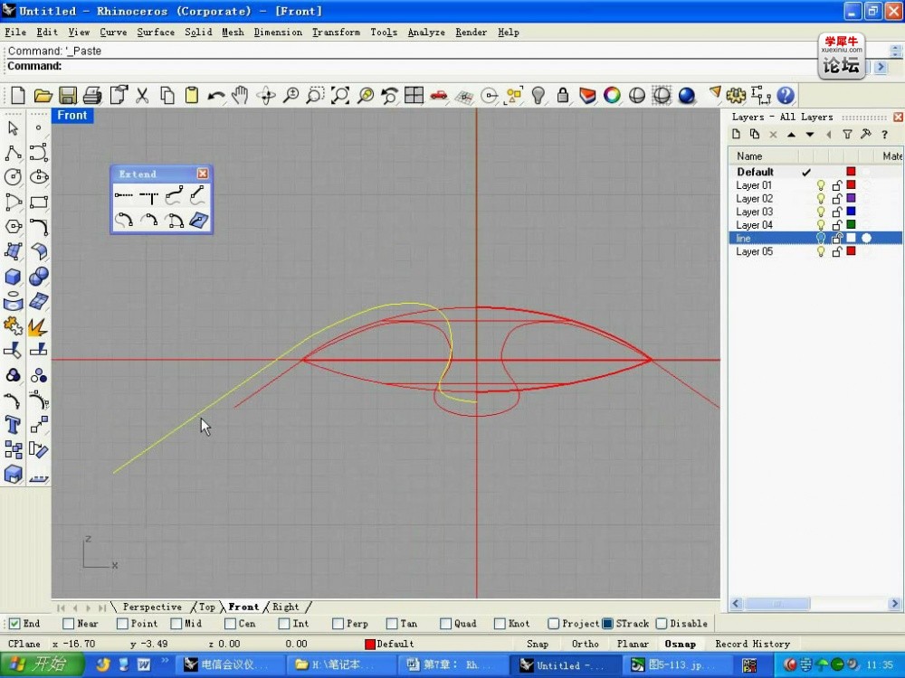This screenshot has height=678, width=905.
Task: Toggle Planar mode in the status bar
Action: pyautogui.click(x=633, y=644)
